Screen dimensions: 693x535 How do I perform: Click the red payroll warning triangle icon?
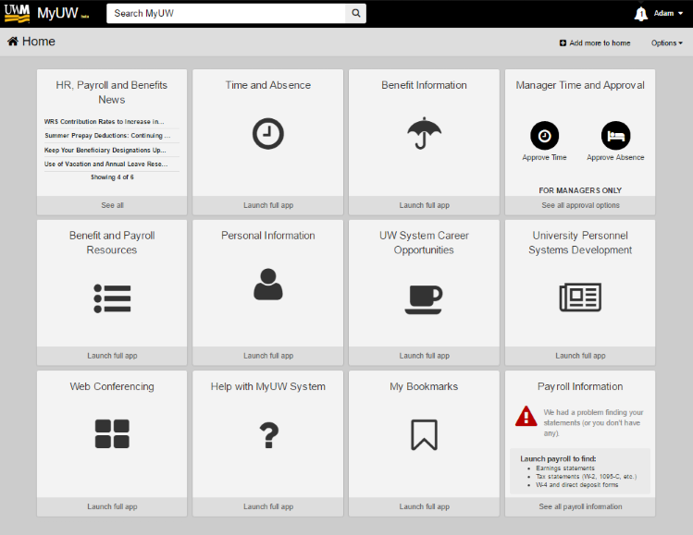[x=526, y=416]
